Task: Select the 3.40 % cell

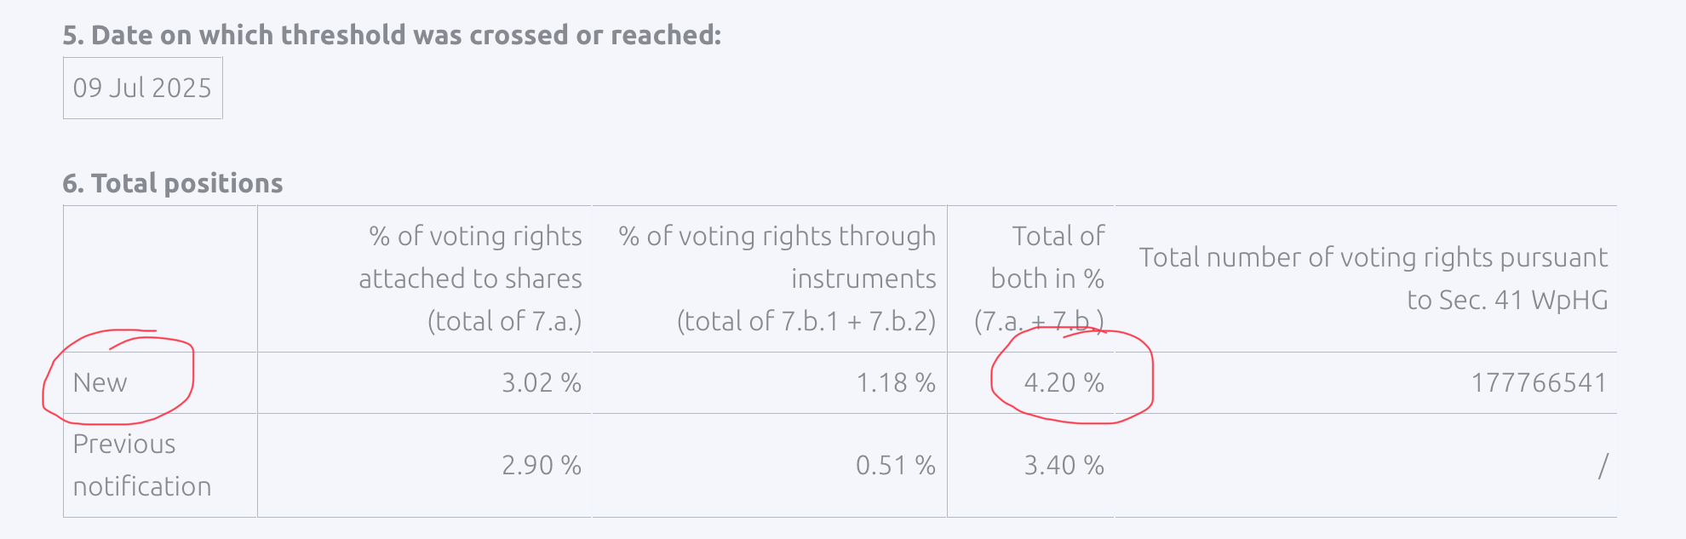Action: 1064,465
